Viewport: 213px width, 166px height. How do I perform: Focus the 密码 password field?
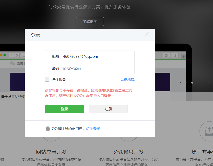pos(90,68)
